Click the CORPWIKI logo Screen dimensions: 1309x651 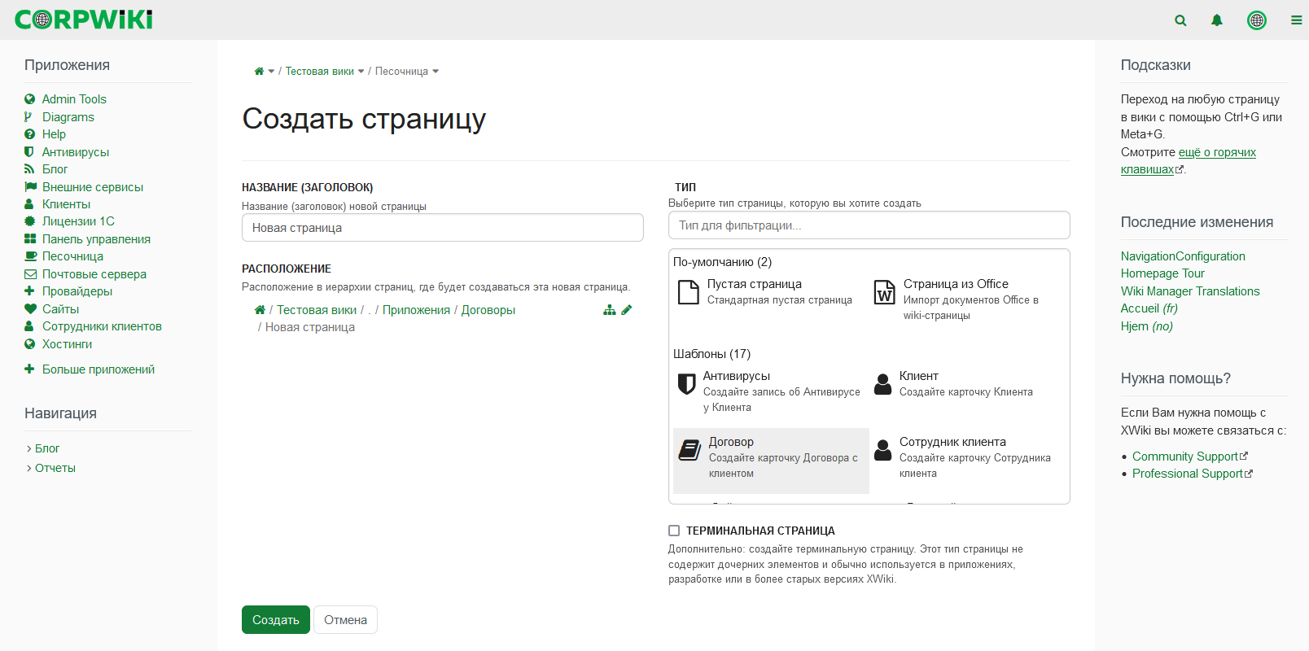click(84, 20)
